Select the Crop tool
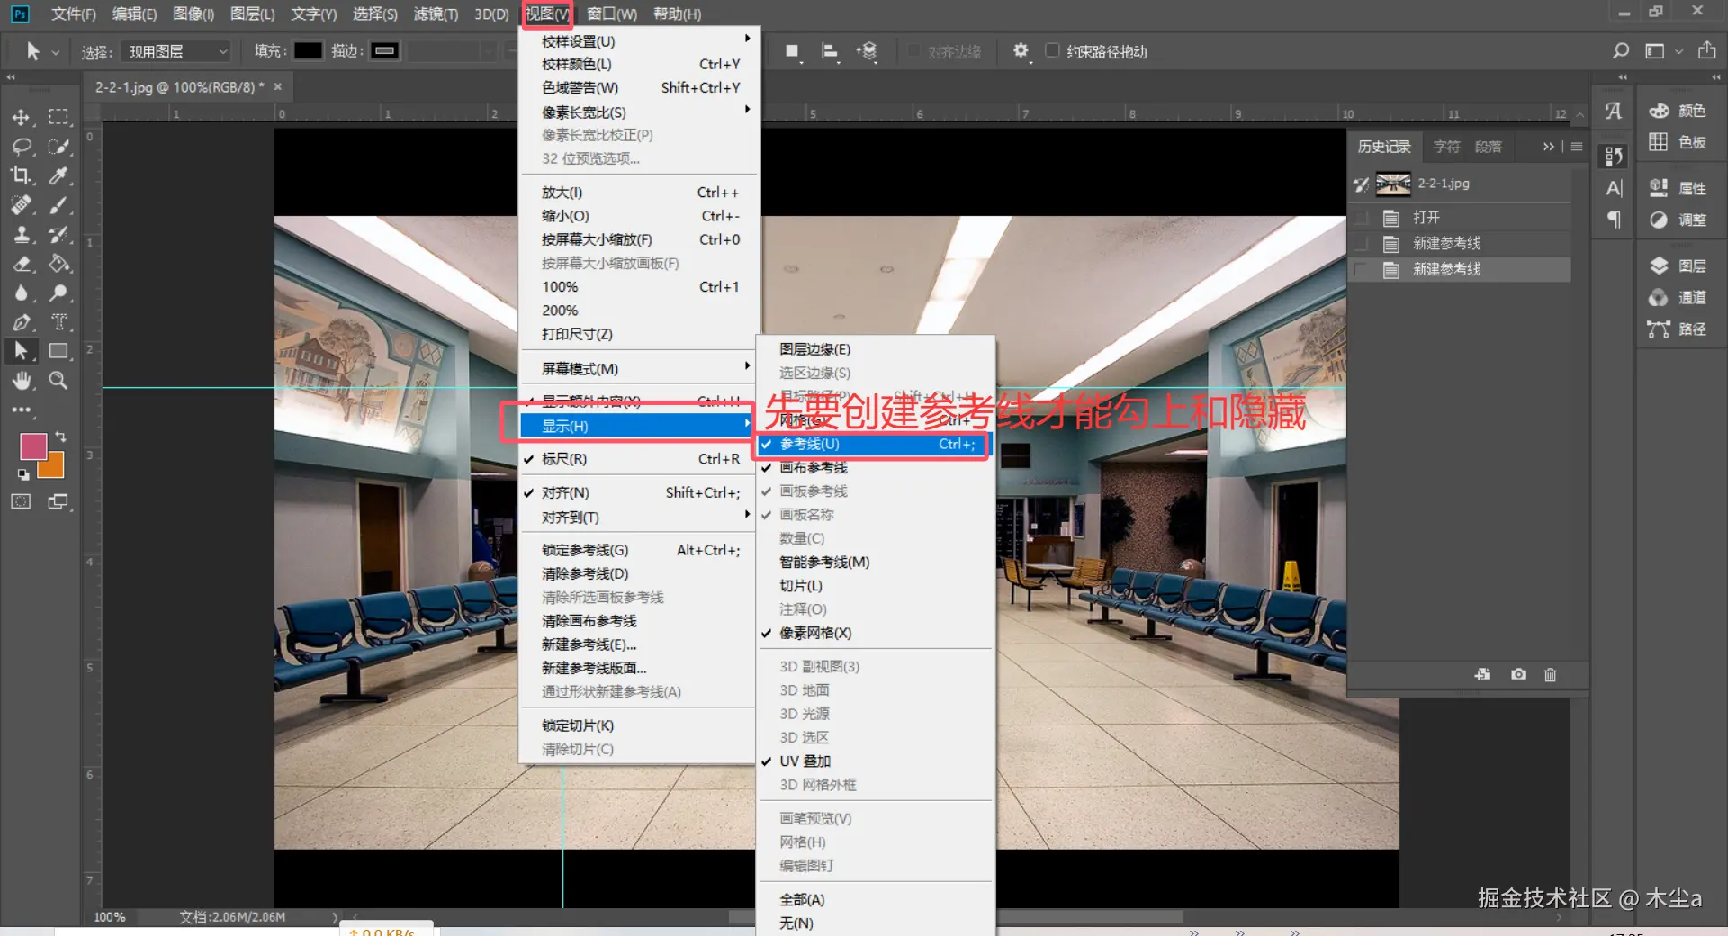Viewport: 1728px width, 936px height. tap(21, 175)
